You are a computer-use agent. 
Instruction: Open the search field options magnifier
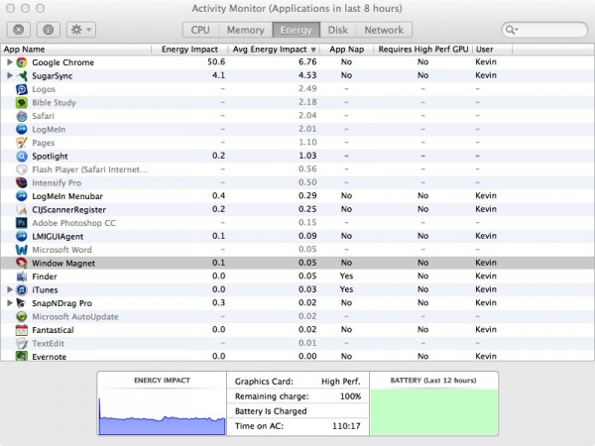[x=512, y=30]
